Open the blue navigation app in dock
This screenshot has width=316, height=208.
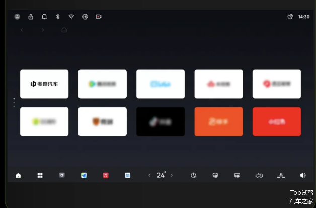(84, 175)
